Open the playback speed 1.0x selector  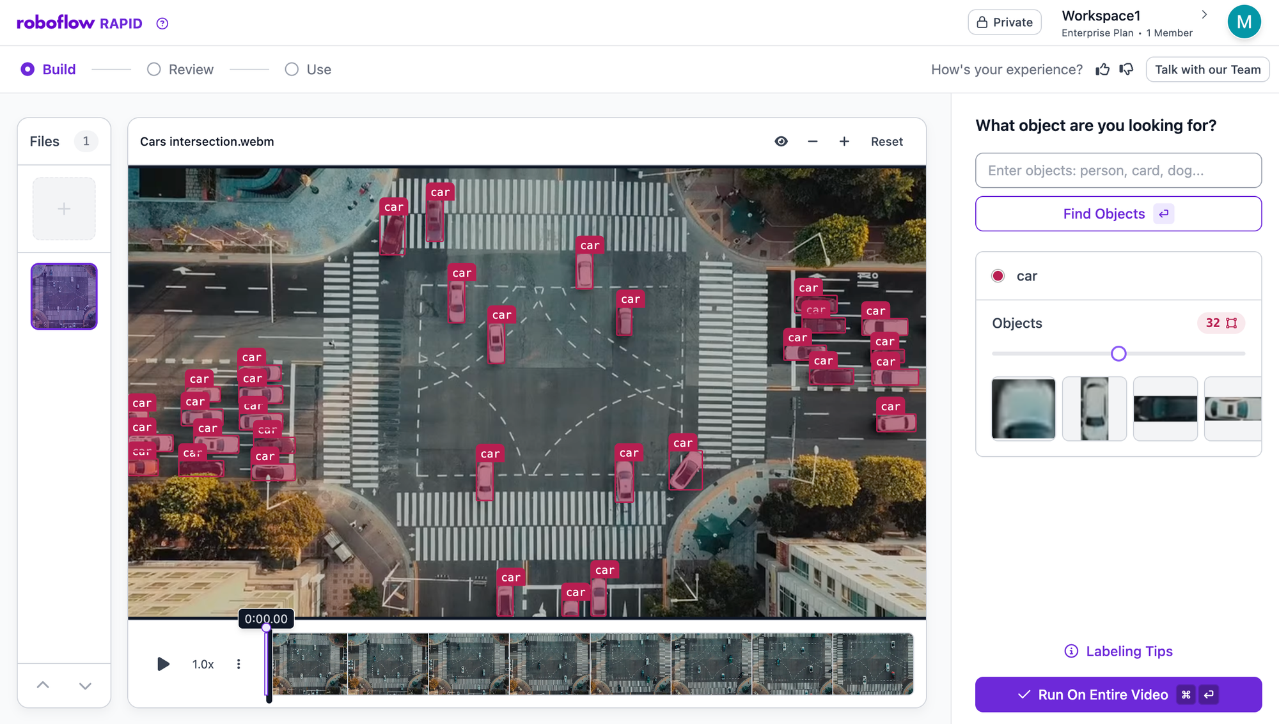coord(203,664)
